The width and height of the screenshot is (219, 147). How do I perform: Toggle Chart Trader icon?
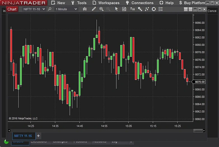[132, 9]
